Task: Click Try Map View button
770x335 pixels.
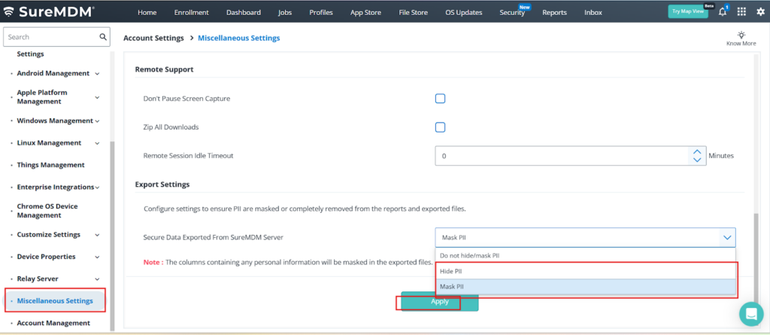Action: click(687, 12)
